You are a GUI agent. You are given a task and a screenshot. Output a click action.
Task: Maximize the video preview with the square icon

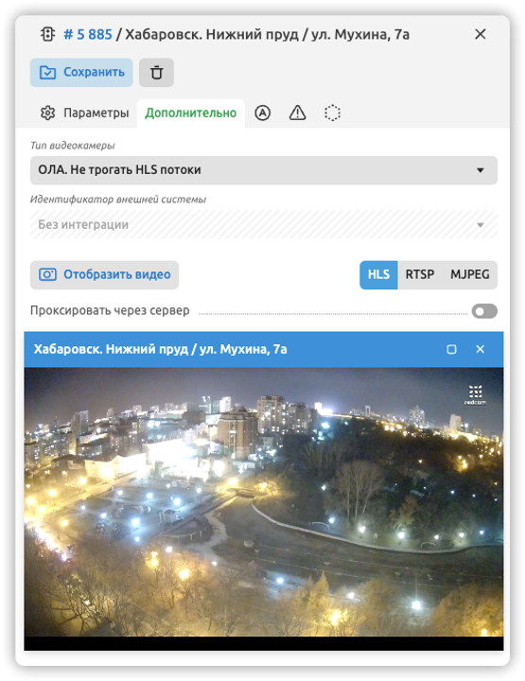451,350
